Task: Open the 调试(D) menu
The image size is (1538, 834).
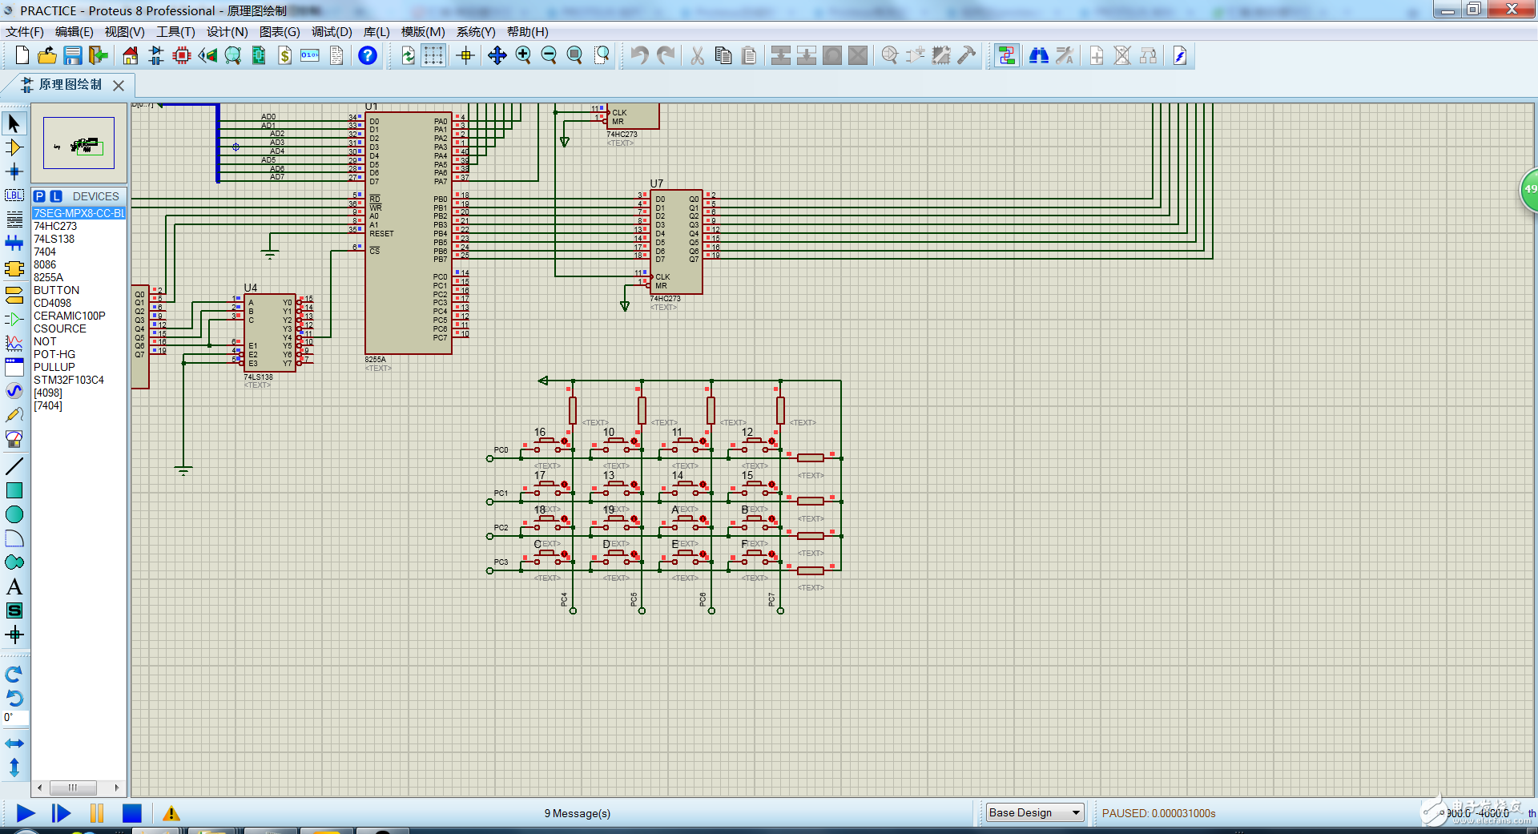Action: pos(332,31)
